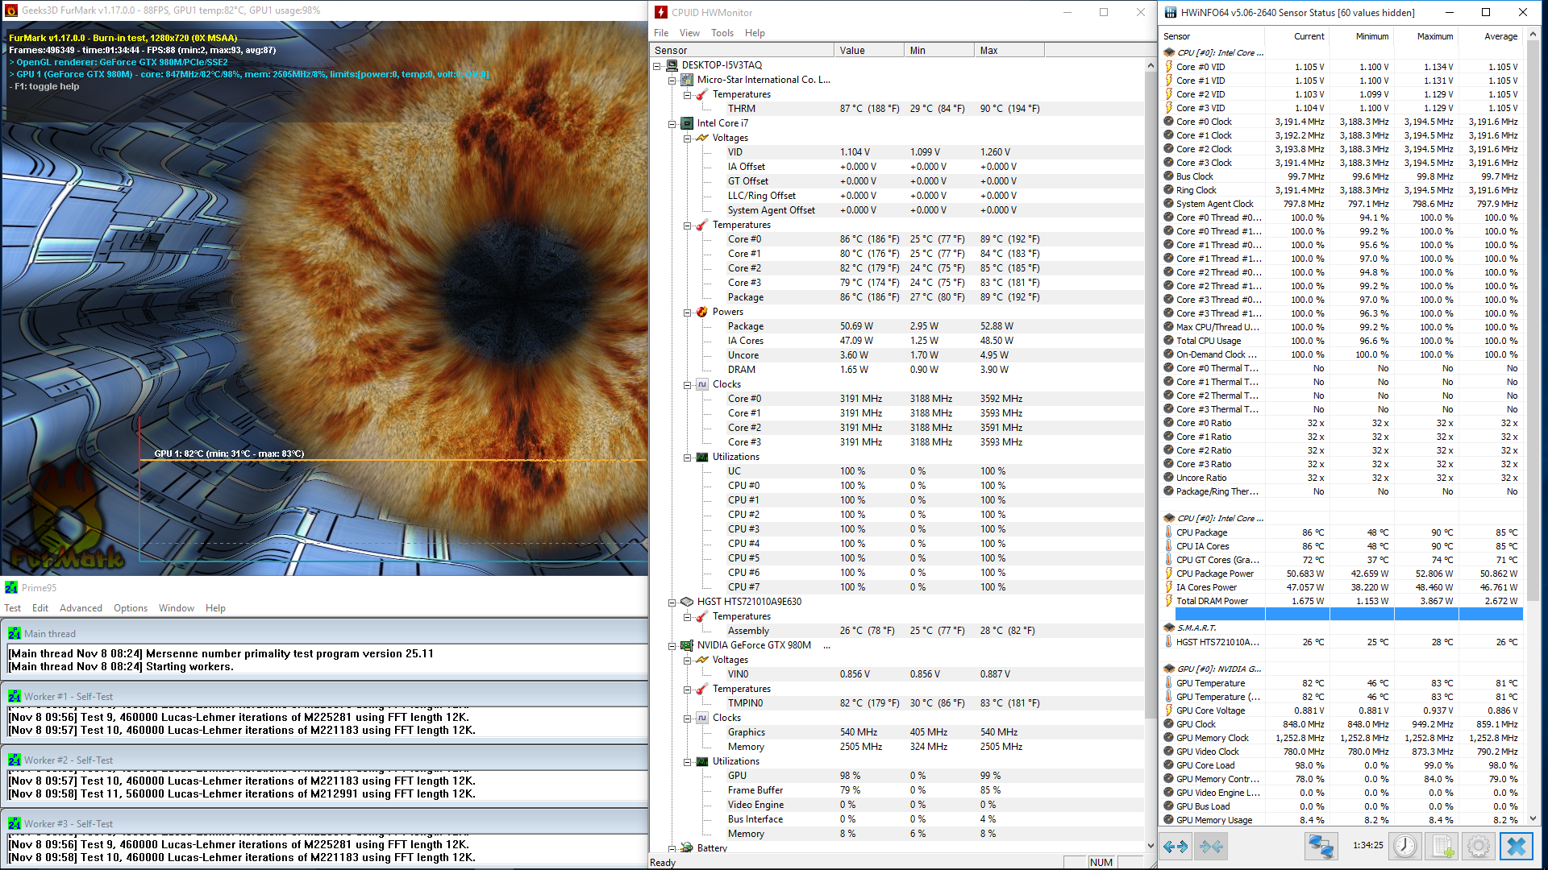Click HWiNFO clock reset timer icon
Image resolution: width=1548 pixels, height=870 pixels.
tap(1405, 847)
